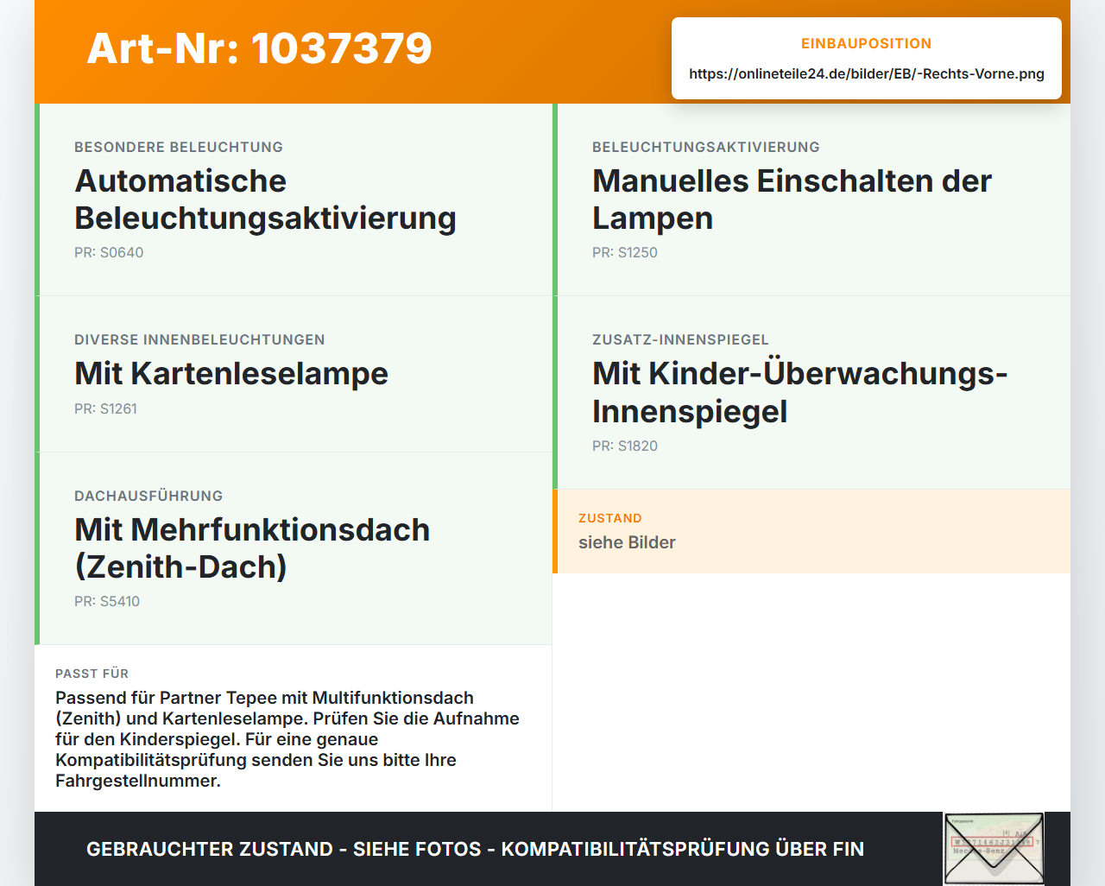Click the envelope icon with vehicle ID
Viewport: 1105px width, 886px height.
coord(994,849)
